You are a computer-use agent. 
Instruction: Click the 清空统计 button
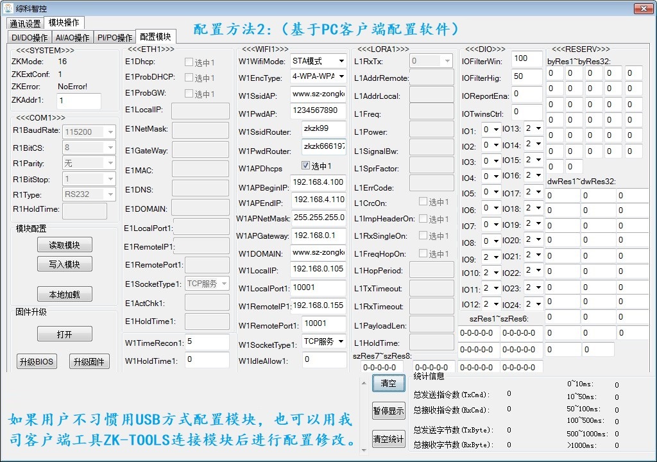(x=388, y=438)
